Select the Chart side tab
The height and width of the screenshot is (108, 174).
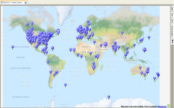coord(172,21)
